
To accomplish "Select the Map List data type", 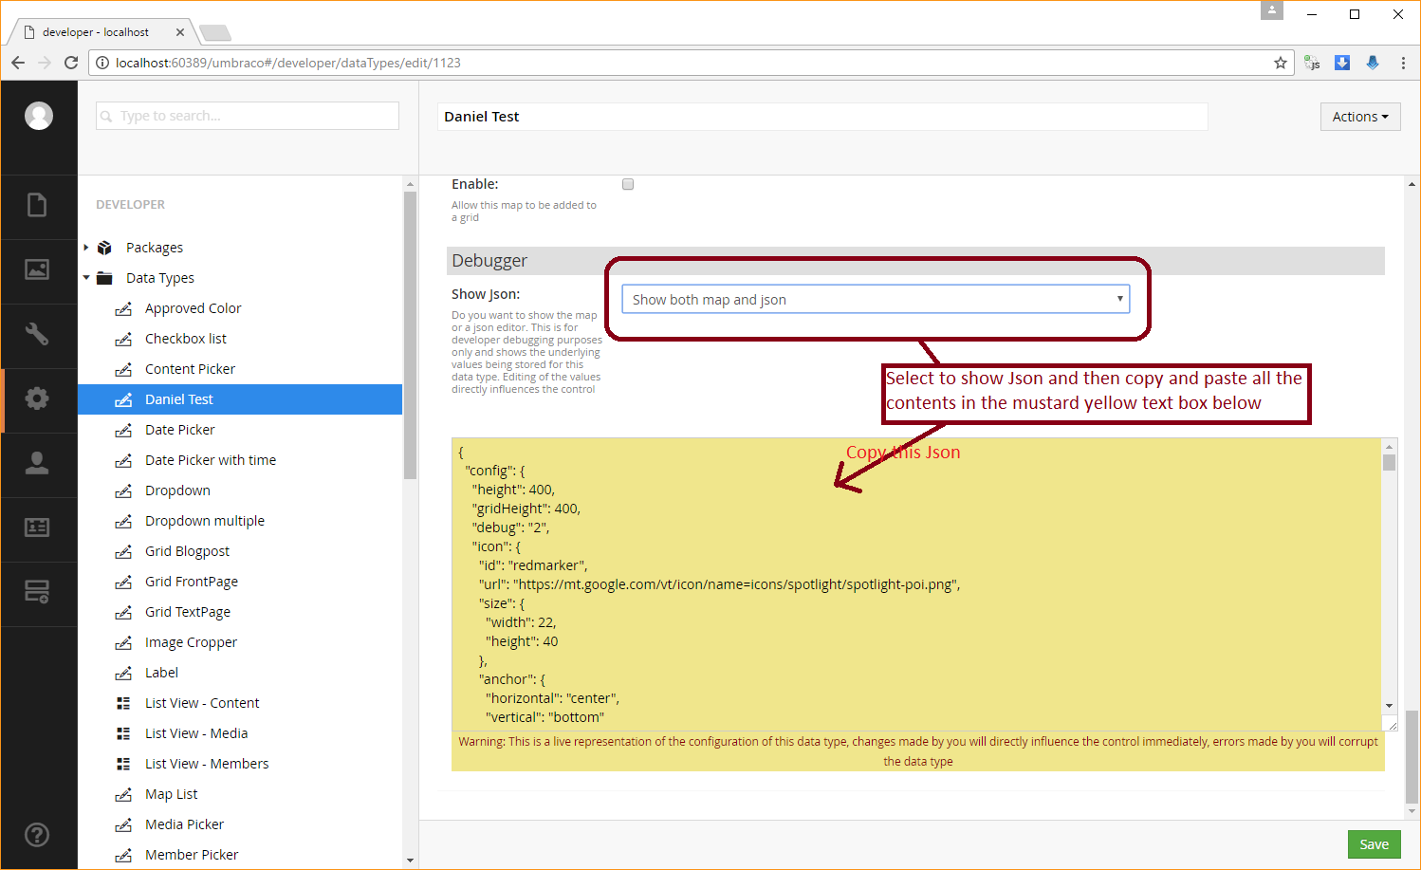I will (172, 794).
